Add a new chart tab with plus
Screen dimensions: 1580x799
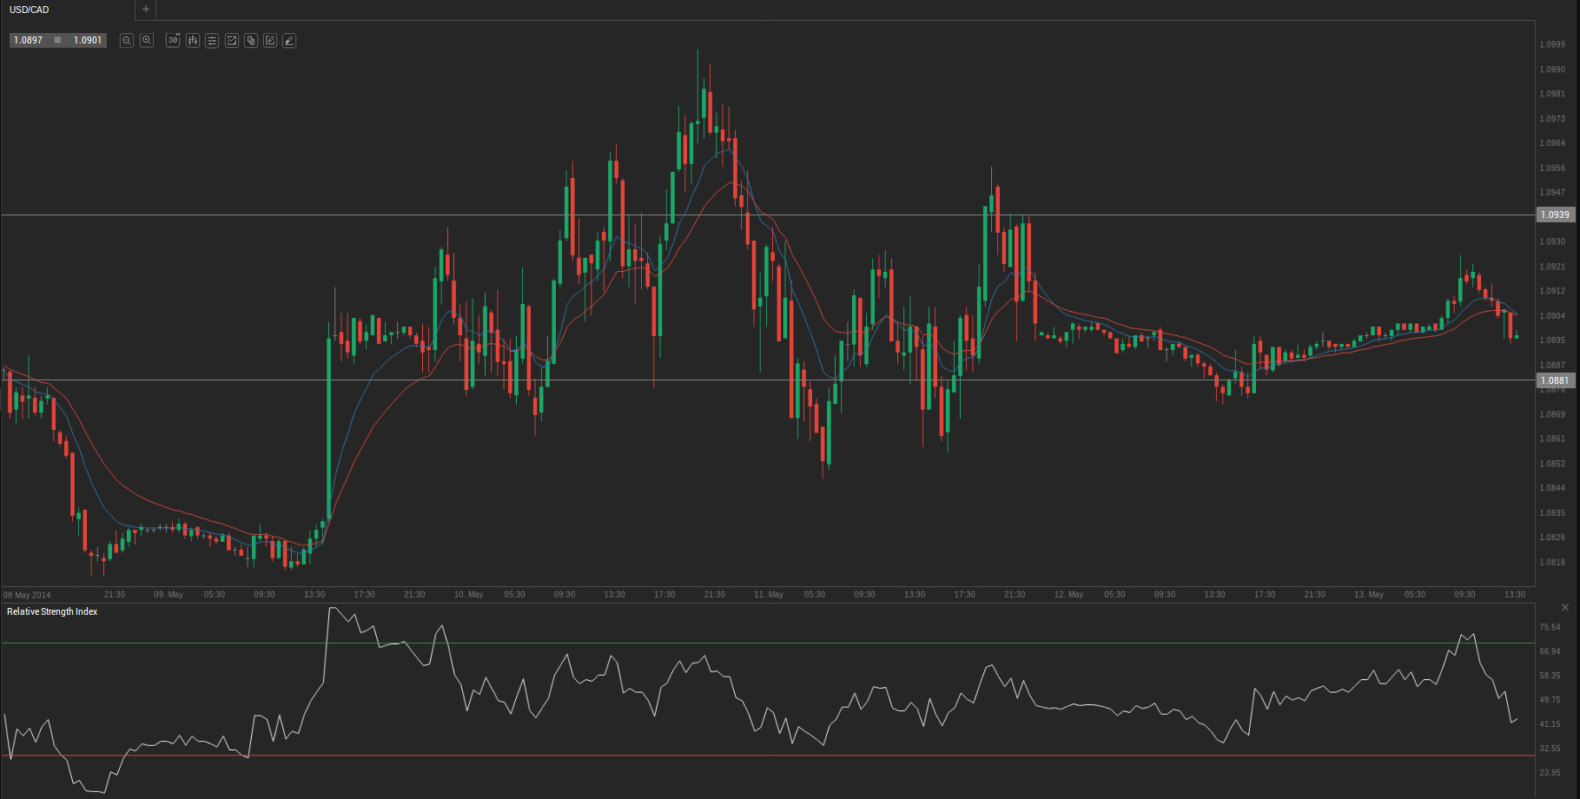146,10
